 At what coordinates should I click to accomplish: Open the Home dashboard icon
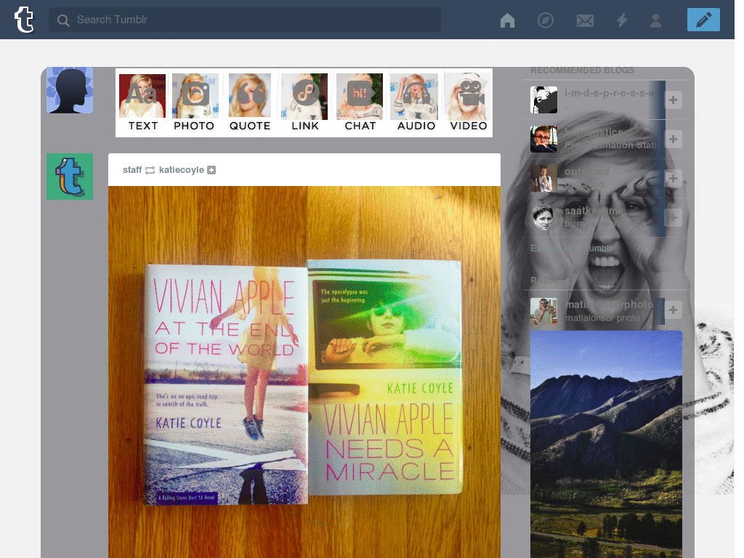(x=507, y=20)
